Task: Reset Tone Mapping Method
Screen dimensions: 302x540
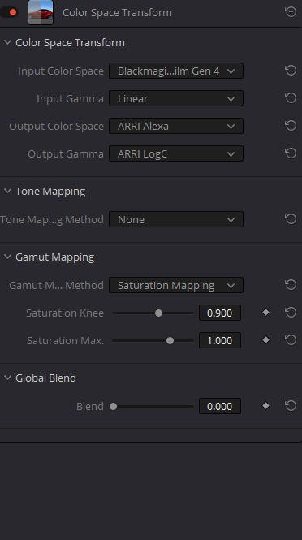Action: (291, 219)
